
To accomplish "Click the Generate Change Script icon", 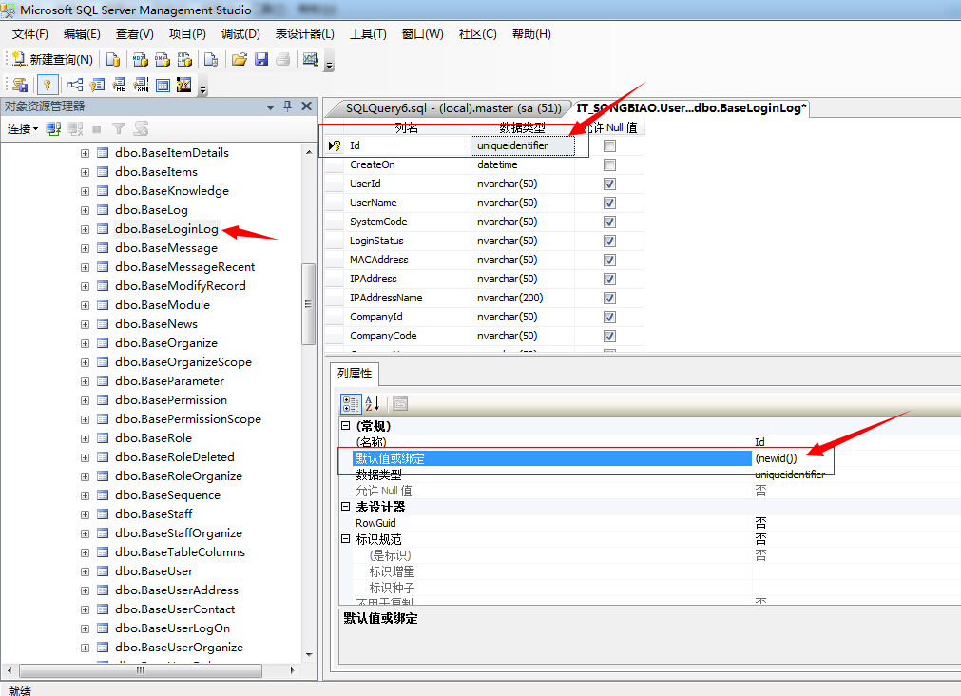I will 19,85.
